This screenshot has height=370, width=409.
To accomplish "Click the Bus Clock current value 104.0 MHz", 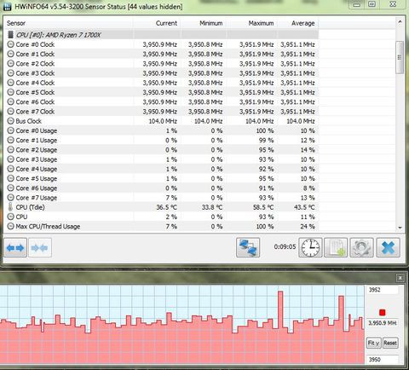I will pos(163,121).
